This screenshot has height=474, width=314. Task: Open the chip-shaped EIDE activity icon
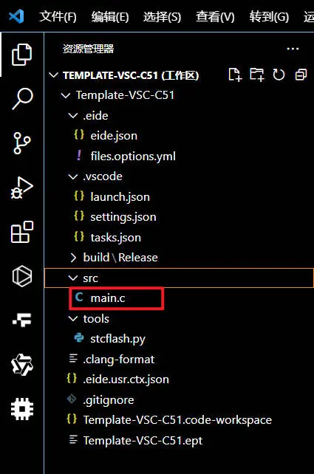pyautogui.click(x=21, y=409)
